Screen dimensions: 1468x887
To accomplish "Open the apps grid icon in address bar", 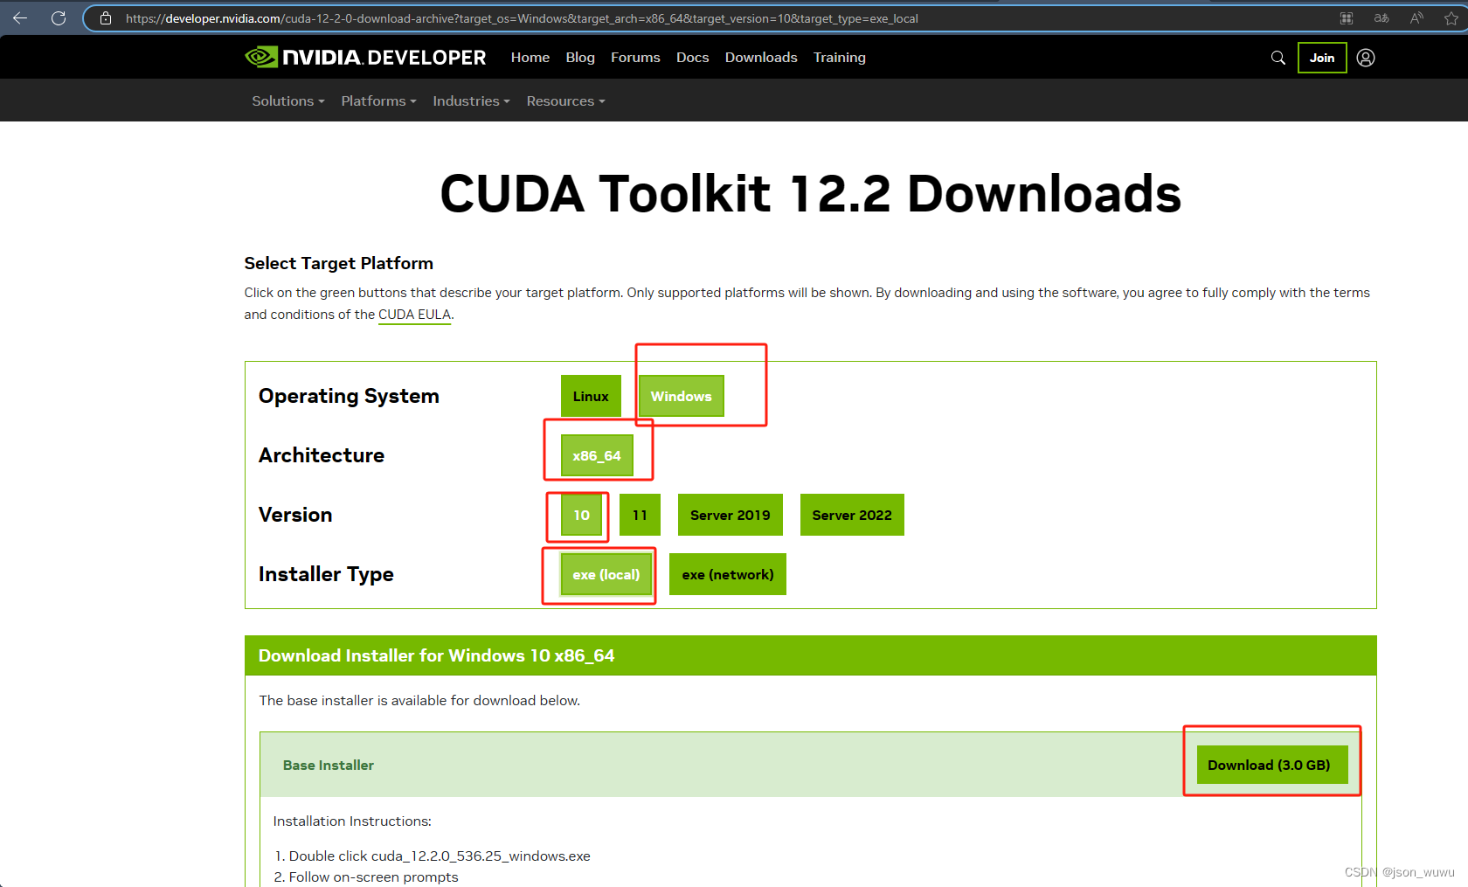I will (1347, 18).
